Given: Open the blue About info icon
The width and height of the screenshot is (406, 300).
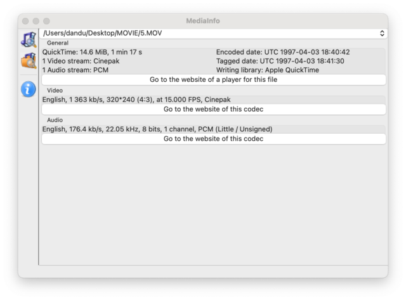Looking at the screenshot, I should pos(29,89).
